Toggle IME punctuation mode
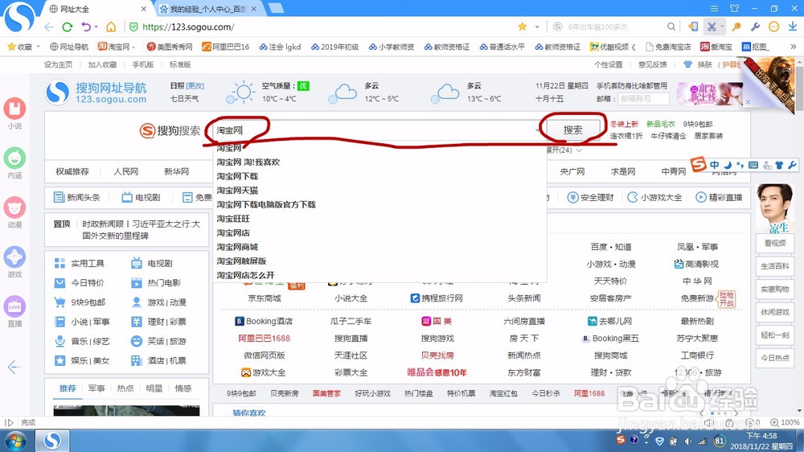This screenshot has width=804, height=452. pyautogui.click(x=740, y=165)
